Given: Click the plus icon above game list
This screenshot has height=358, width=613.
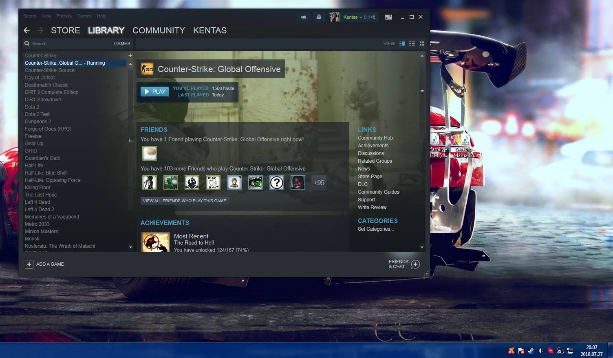Looking at the screenshot, I should [x=130, y=55].
